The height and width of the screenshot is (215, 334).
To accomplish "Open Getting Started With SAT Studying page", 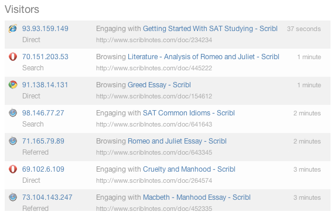I will [x=210, y=29].
